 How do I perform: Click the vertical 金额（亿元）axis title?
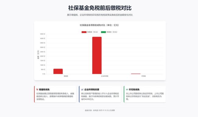pos(38,54)
